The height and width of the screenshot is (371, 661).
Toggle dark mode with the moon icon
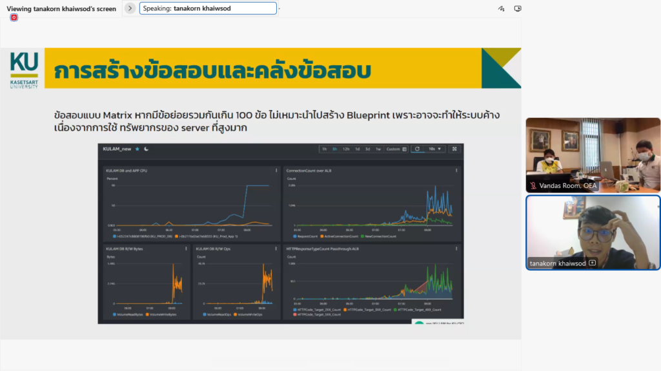pyautogui.click(x=145, y=150)
